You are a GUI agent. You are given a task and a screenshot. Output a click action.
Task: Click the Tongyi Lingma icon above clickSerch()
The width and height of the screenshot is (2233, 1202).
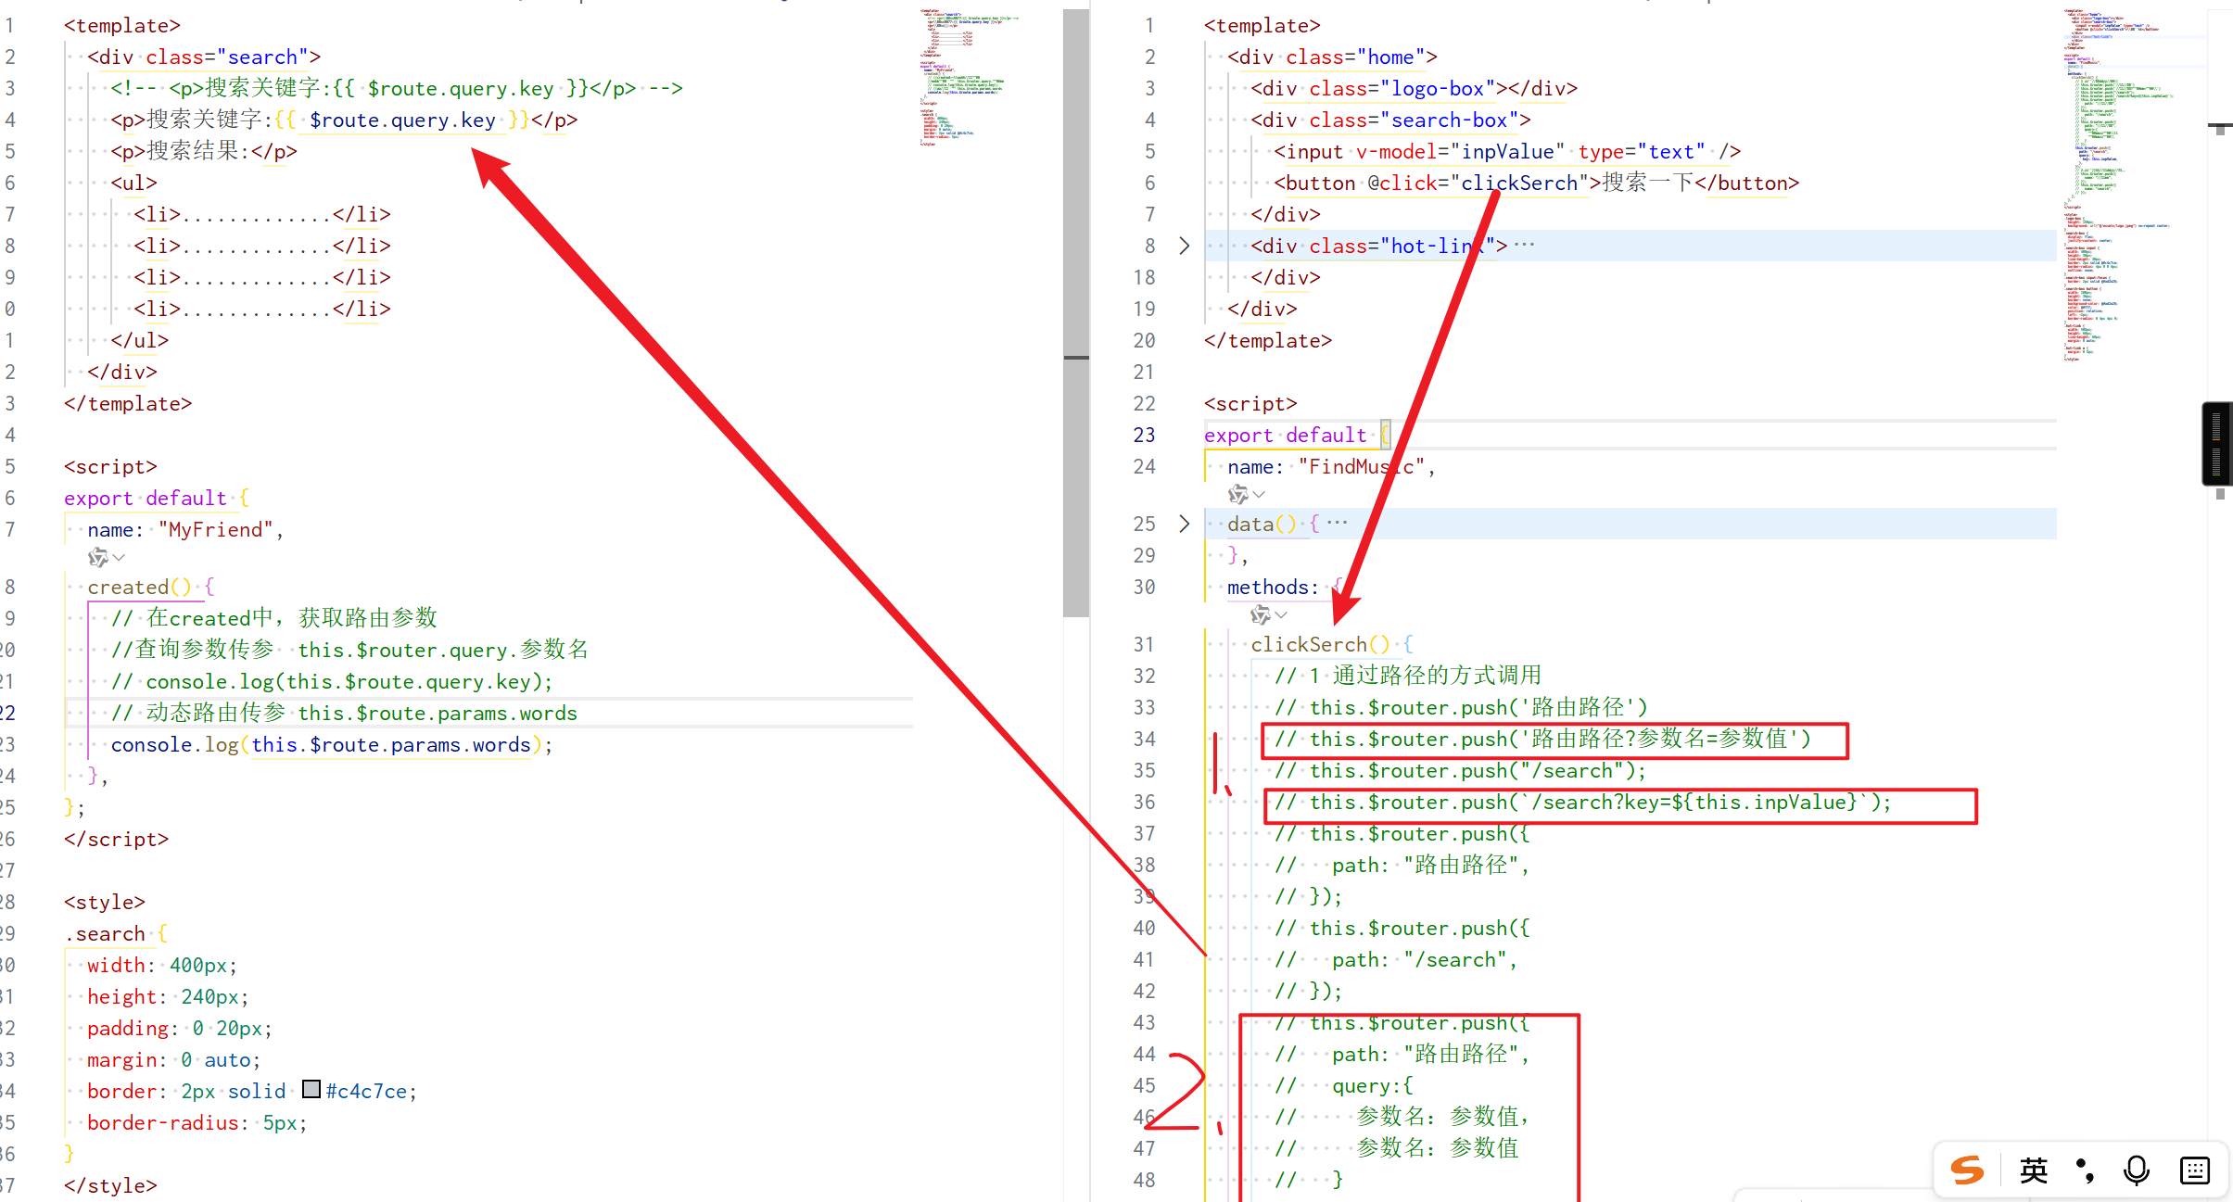(x=1260, y=614)
